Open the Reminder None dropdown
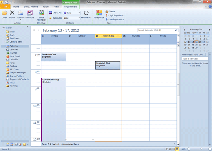Screen dimensions: 212x151 [x=72, y=18]
